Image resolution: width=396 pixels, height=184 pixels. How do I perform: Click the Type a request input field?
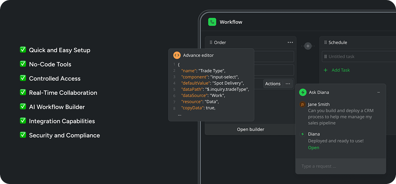pos(340,166)
